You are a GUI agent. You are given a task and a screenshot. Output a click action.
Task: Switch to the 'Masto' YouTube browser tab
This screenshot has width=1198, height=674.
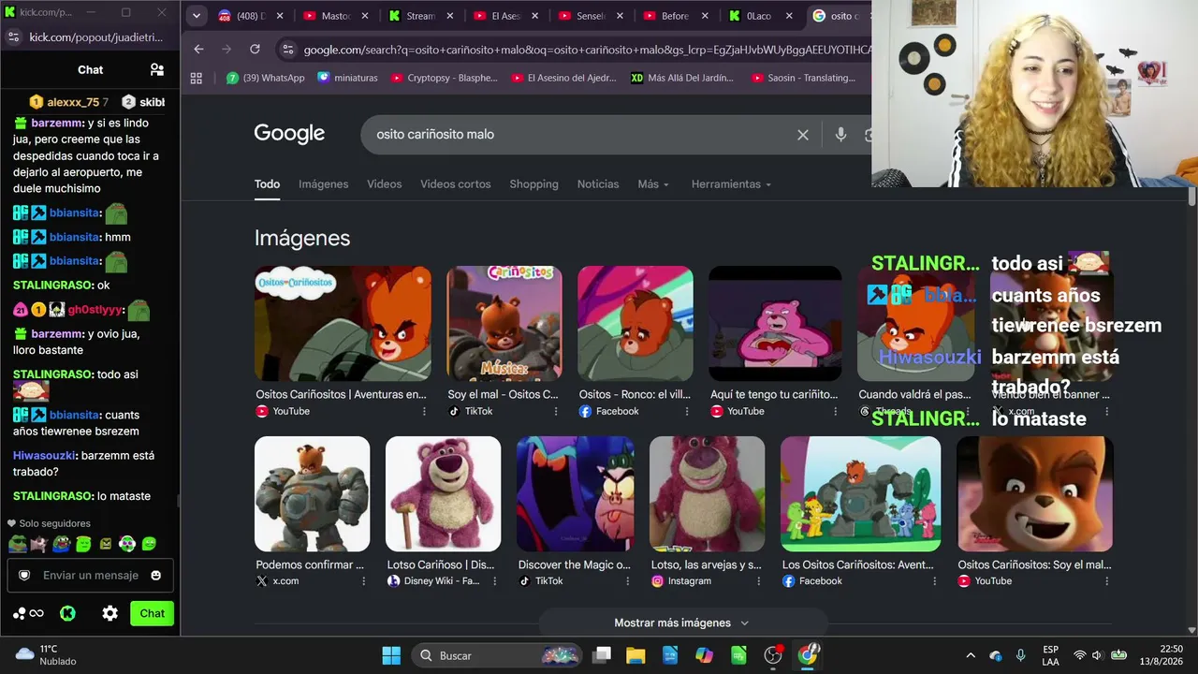pyautogui.click(x=334, y=16)
